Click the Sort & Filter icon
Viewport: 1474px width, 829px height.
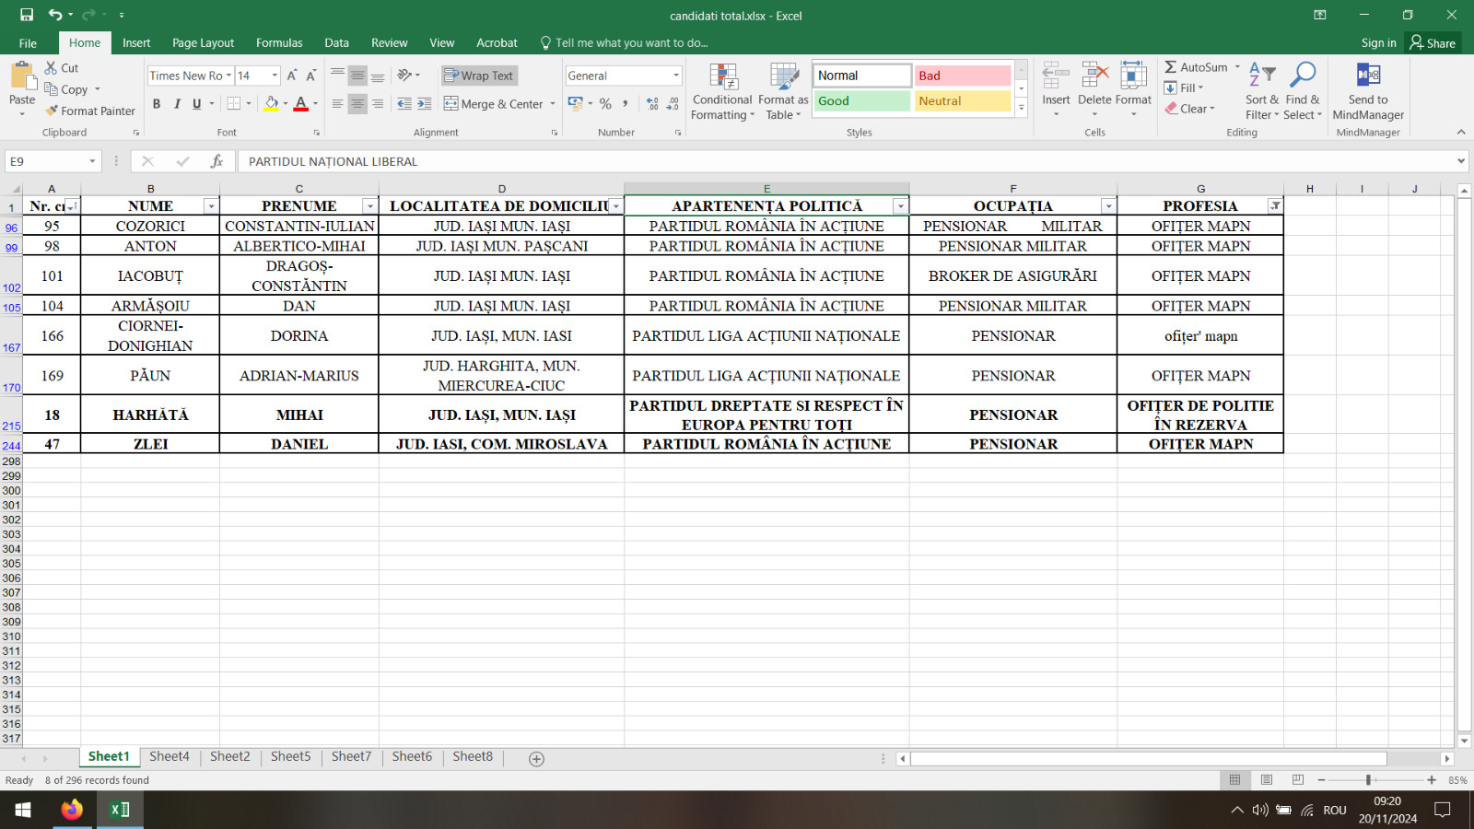tap(1261, 76)
